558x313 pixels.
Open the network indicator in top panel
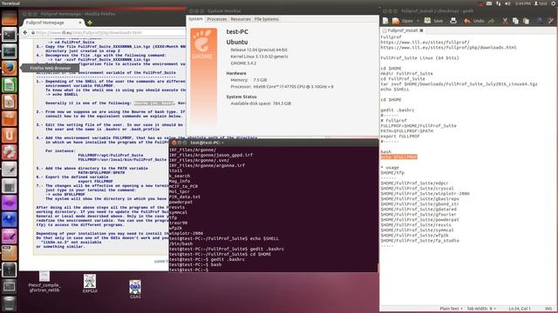498,3
